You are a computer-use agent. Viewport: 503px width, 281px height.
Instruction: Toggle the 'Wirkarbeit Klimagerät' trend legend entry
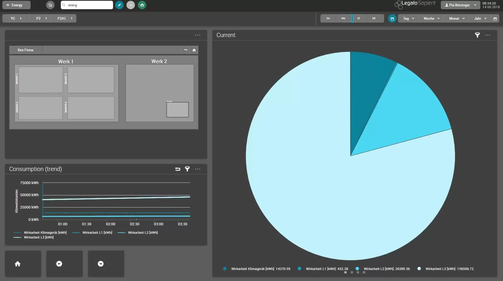[40, 232]
